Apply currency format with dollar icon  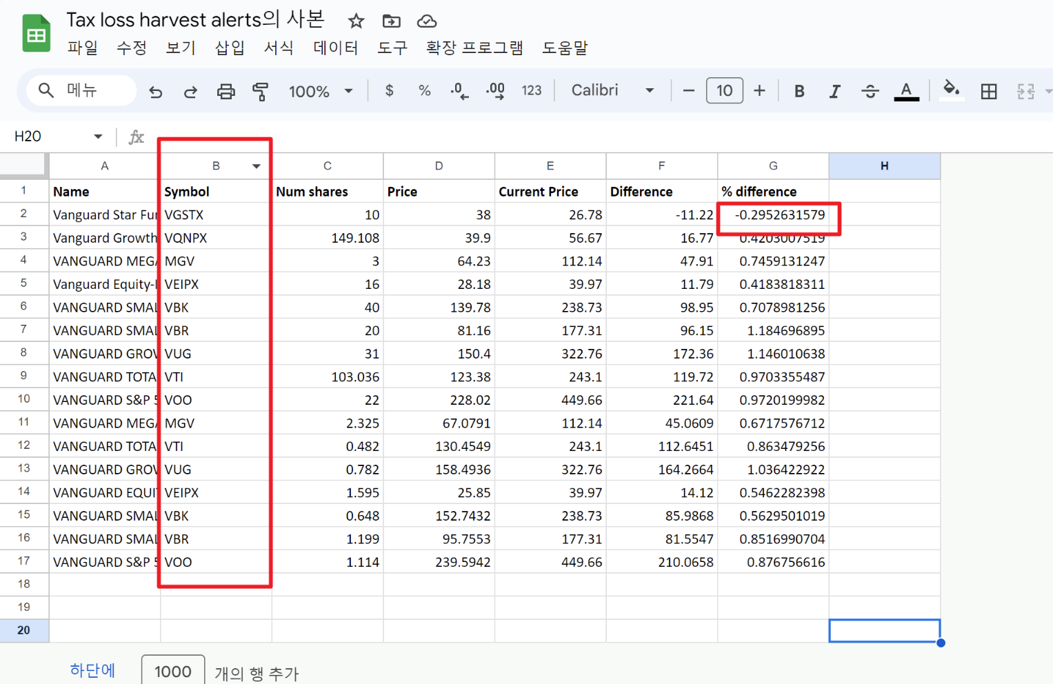(390, 90)
